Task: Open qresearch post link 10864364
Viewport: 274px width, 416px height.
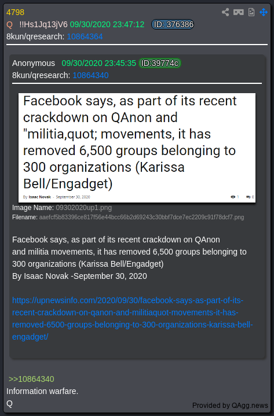Action: point(85,36)
